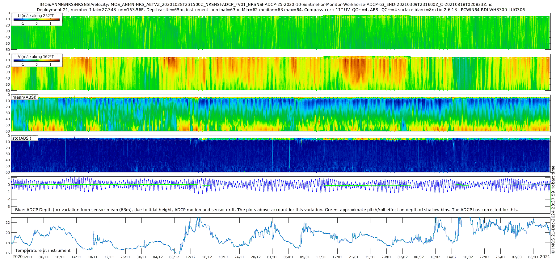
Task: Click the 'U (m/s) along 252°T' legend title
Action: point(36,15)
